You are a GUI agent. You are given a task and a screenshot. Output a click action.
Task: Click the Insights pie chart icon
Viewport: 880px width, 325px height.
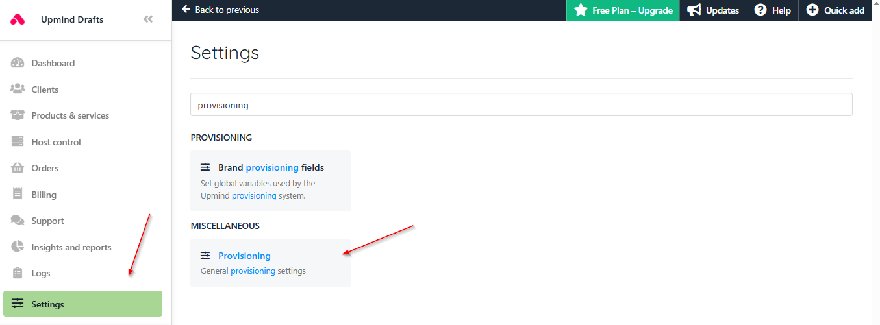(x=18, y=247)
